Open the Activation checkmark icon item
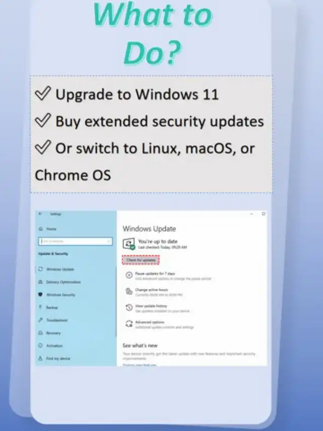Screen dimensions: 323x431 40,346
